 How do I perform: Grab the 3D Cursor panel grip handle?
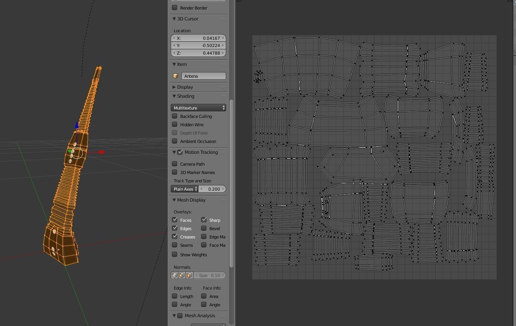point(223,19)
